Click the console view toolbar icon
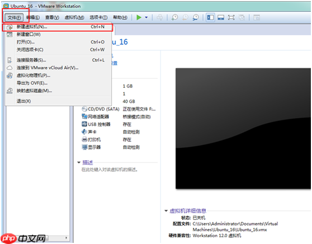 [x=257, y=17]
